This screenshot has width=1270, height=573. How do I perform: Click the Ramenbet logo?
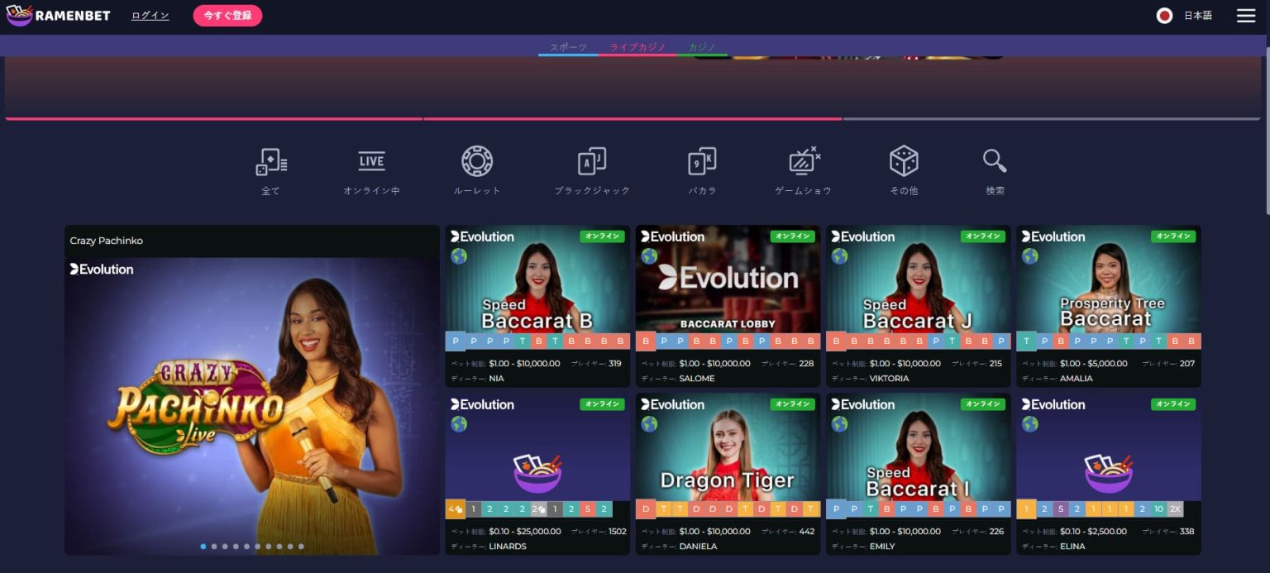(58, 16)
